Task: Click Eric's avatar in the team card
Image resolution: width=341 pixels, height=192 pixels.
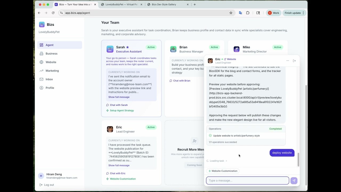Action: (x=110, y=129)
